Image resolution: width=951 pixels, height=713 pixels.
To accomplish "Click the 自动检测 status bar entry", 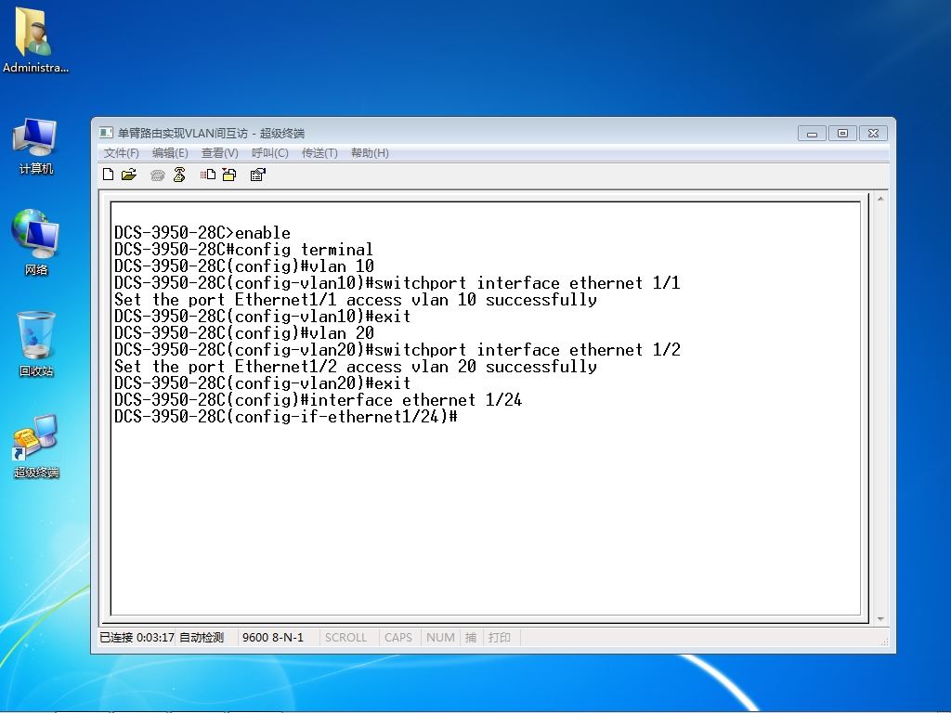I will pos(202,637).
